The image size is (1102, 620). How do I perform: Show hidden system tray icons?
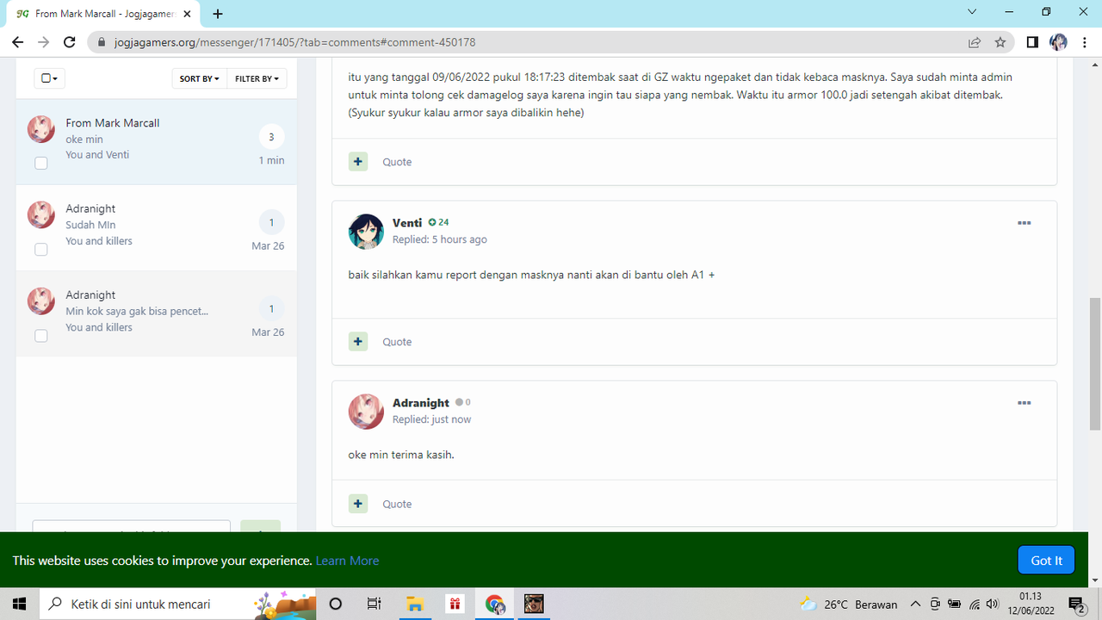[x=915, y=604]
